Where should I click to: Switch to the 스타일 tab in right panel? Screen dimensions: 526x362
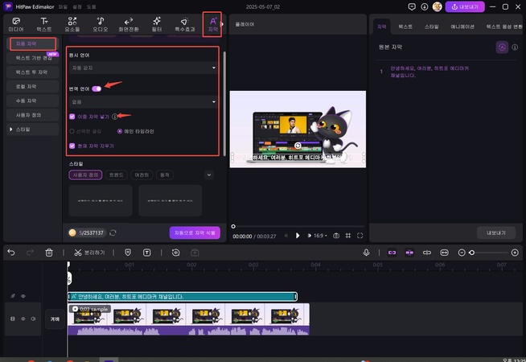click(431, 27)
